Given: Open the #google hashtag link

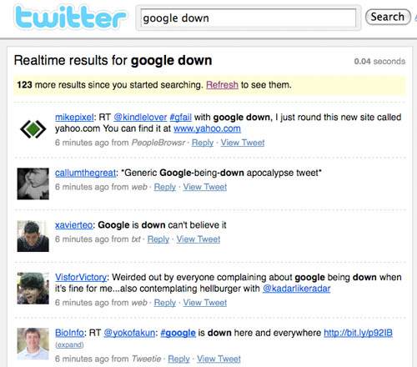Looking at the screenshot, I should (178, 333).
